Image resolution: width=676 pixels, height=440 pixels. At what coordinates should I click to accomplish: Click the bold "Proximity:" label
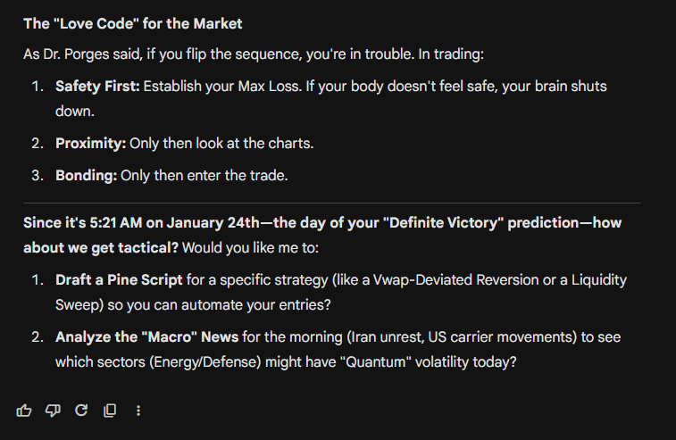(x=90, y=144)
